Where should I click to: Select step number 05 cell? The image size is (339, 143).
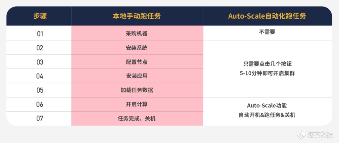40,90
